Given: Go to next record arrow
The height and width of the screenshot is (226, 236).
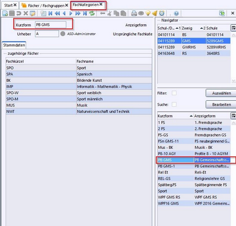Looking at the screenshot, I should pos(71,13).
